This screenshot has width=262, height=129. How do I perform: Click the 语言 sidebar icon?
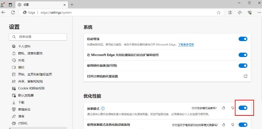14,116
